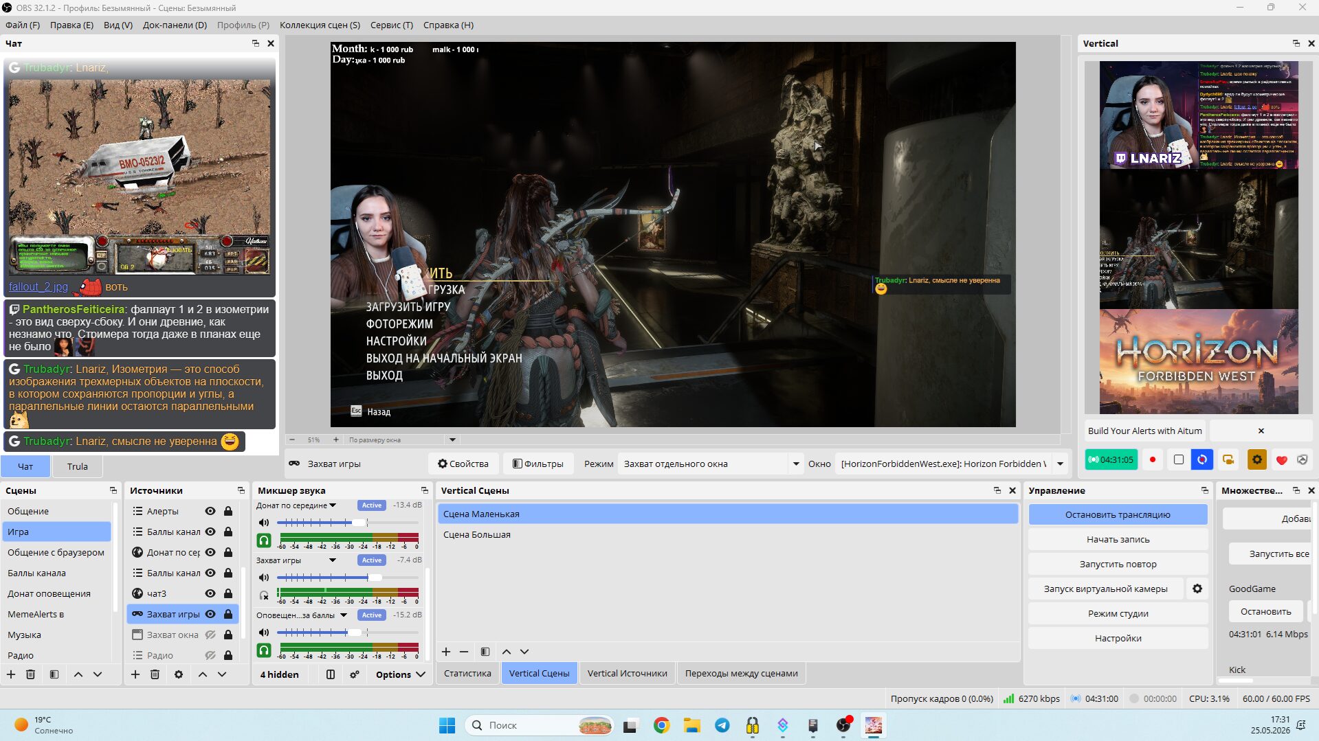
Task: Open the fallout_2.jpg link in chat
Action: tap(38, 287)
